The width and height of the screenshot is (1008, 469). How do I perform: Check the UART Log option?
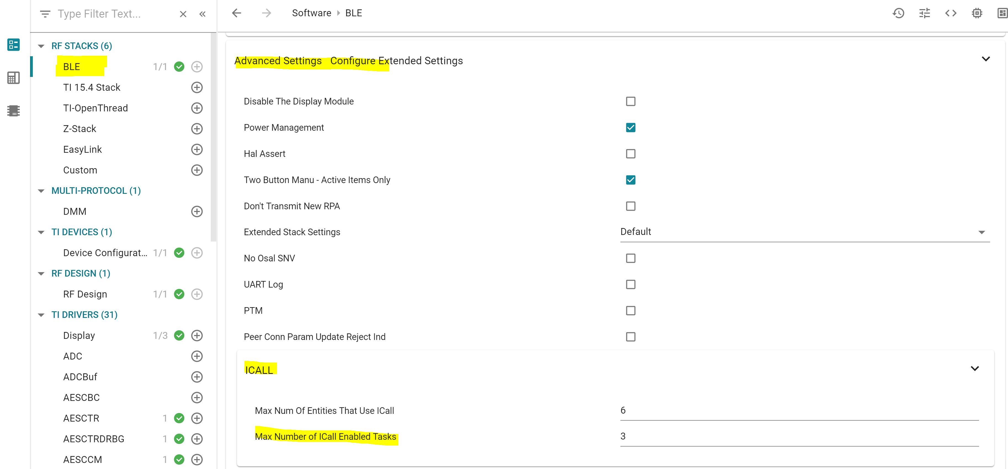pyautogui.click(x=630, y=284)
